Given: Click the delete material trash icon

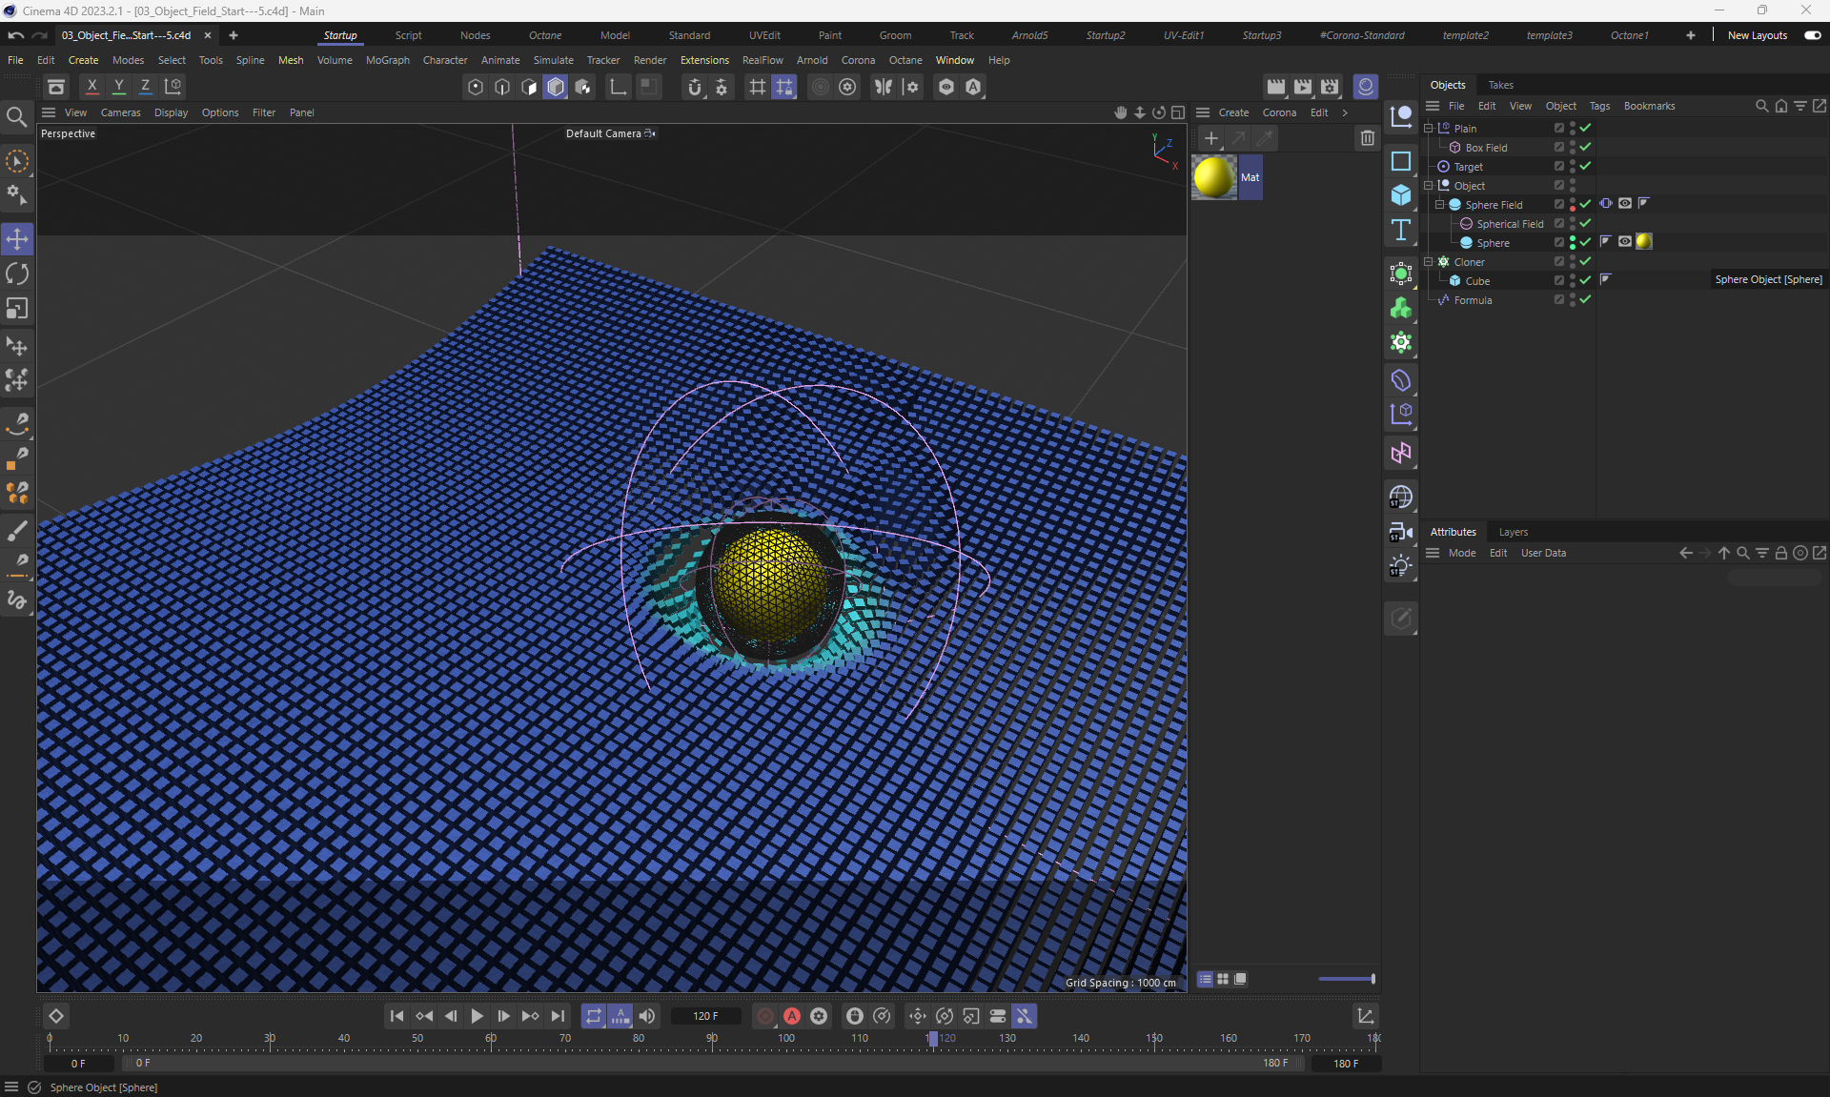Looking at the screenshot, I should (1367, 138).
